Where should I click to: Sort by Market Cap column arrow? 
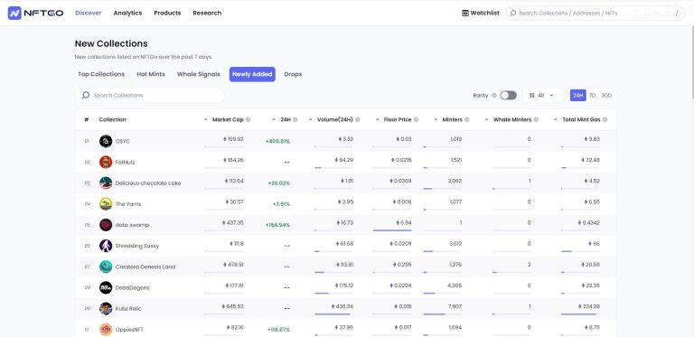[x=206, y=120]
